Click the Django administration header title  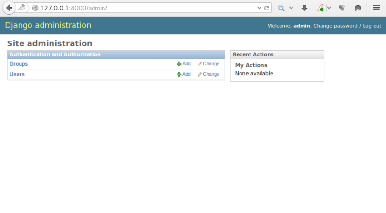pyautogui.click(x=48, y=25)
